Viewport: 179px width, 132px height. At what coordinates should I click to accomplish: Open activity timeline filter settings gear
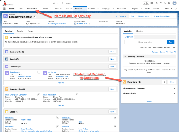pos(174,48)
